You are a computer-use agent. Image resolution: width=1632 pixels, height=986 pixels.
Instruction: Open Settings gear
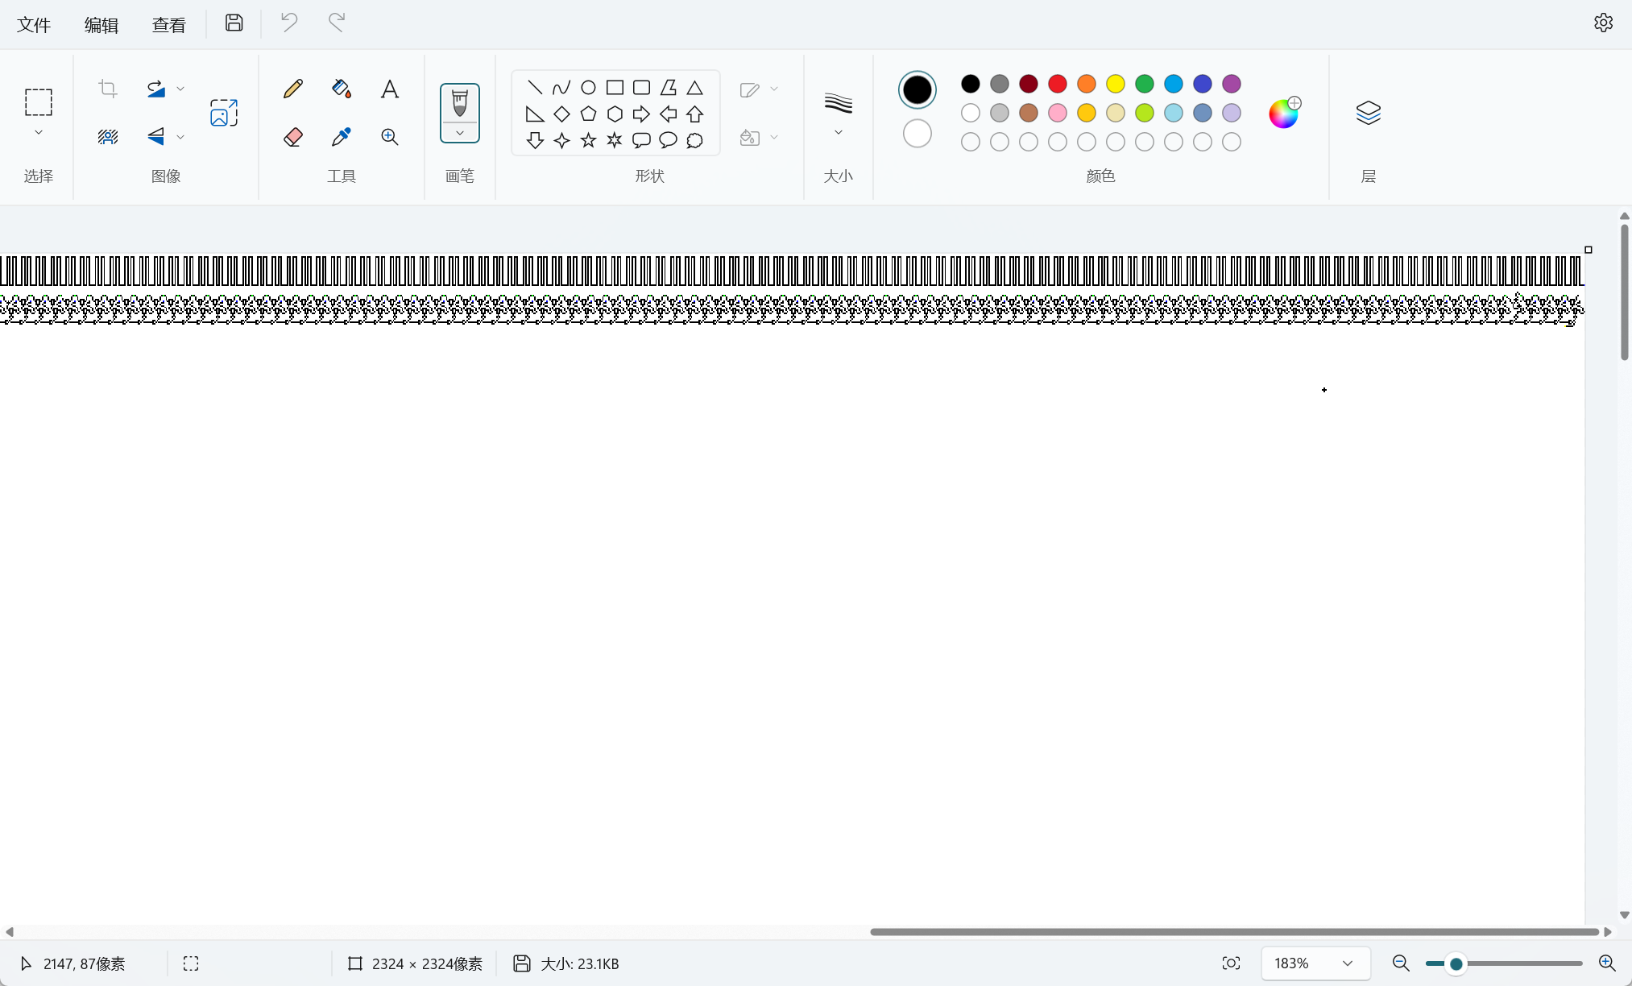coord(1603,23)
